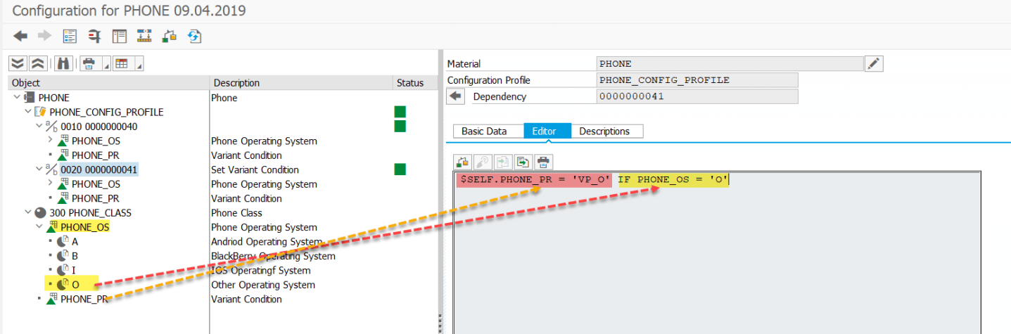Click the tree printer icon
Image resolution: width=1011 pixels, height=334 pixels.
(x=89, y=63)
